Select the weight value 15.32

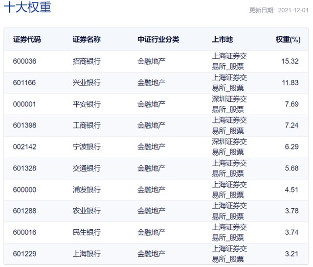tap(290, 62)
